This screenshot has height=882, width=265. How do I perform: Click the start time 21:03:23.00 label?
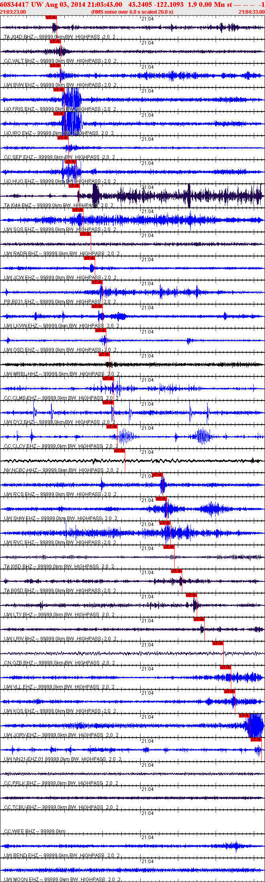13,12
